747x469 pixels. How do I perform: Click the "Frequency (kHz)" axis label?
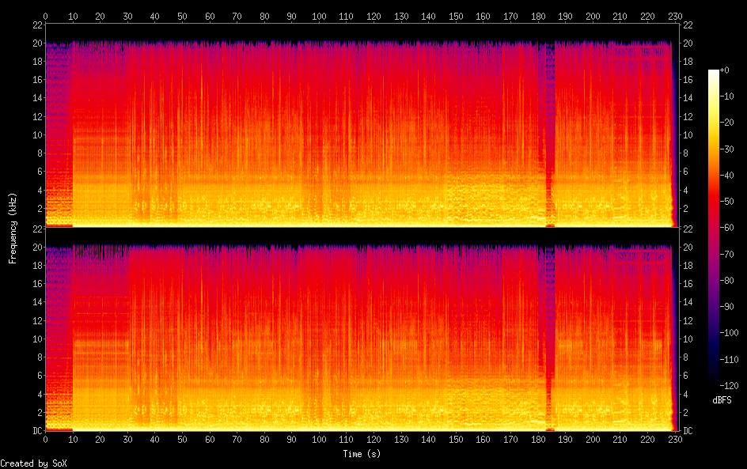[13, 228]
